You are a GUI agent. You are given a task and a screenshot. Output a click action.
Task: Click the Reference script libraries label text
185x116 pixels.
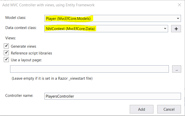coord(31,53)
